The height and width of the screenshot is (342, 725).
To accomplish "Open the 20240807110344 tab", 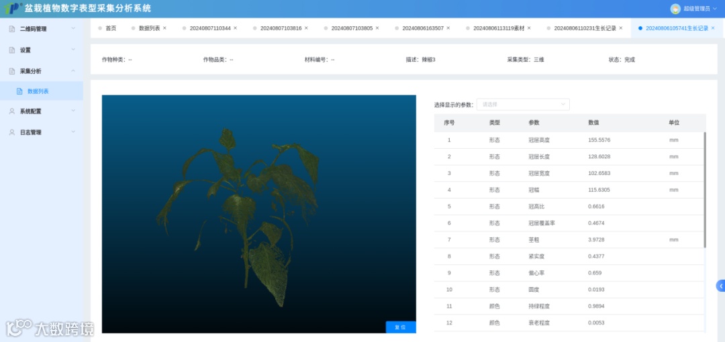I will (210, 28).
